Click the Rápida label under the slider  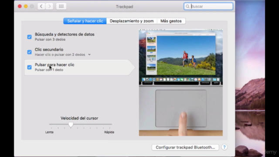[x=109, y=132]
